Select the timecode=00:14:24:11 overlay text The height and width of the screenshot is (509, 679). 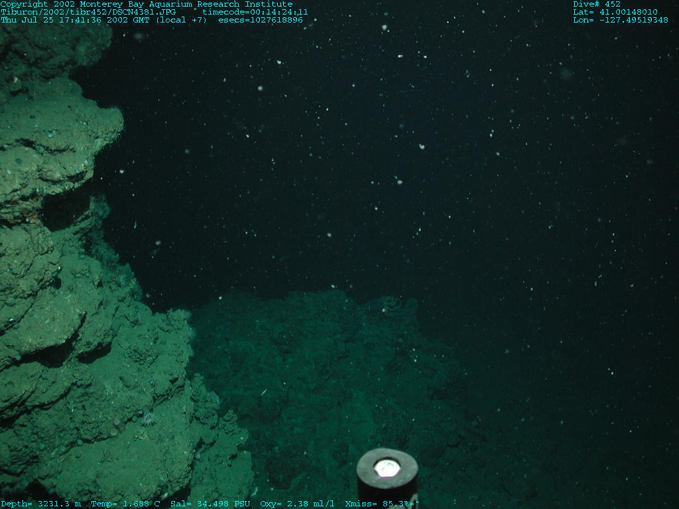tap(255, 12)
